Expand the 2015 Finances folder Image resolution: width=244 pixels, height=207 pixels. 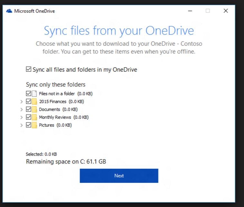[22, 102]
